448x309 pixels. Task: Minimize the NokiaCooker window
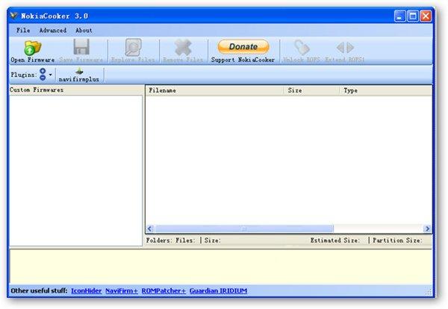[399, 16]
